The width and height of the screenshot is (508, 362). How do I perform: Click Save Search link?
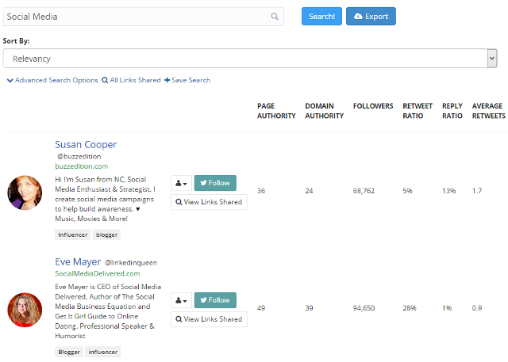(x=187, y=80)
